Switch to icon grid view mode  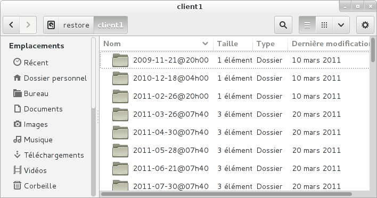(x=324, y=25)
